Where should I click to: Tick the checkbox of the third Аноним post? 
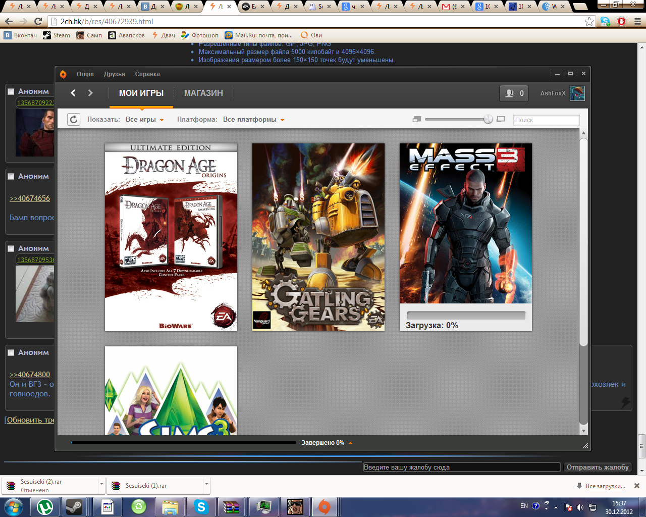point(11,248)
